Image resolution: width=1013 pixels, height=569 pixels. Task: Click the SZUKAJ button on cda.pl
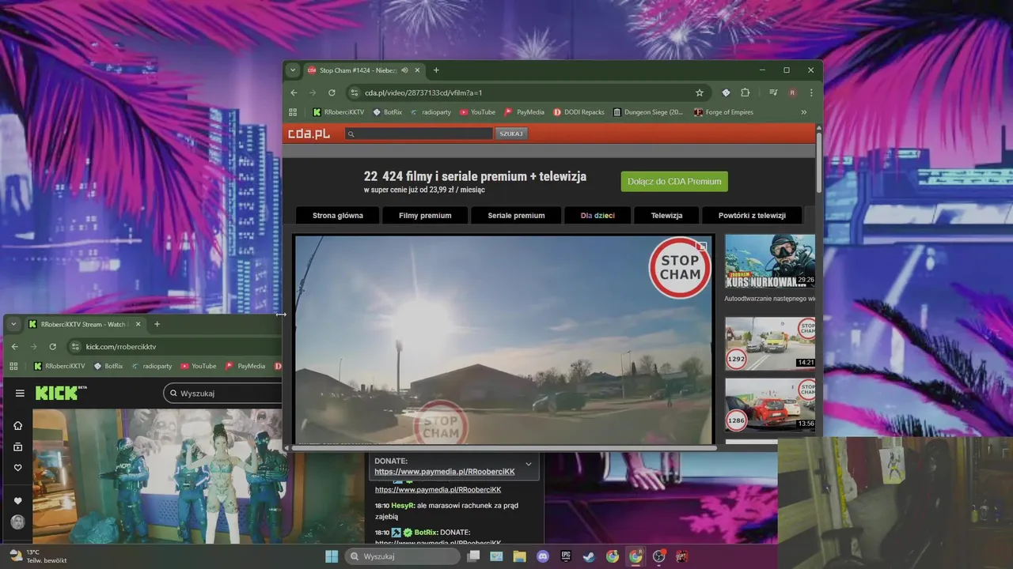[x=511, y=134]
